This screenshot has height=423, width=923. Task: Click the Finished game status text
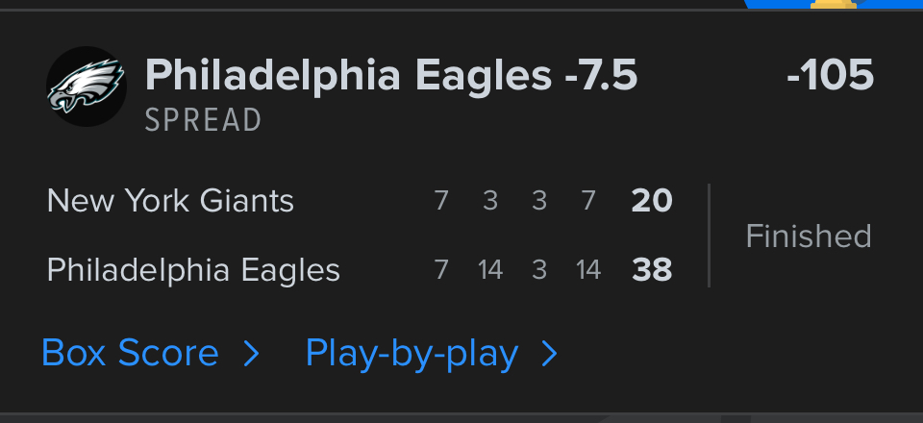coord(809,236)
